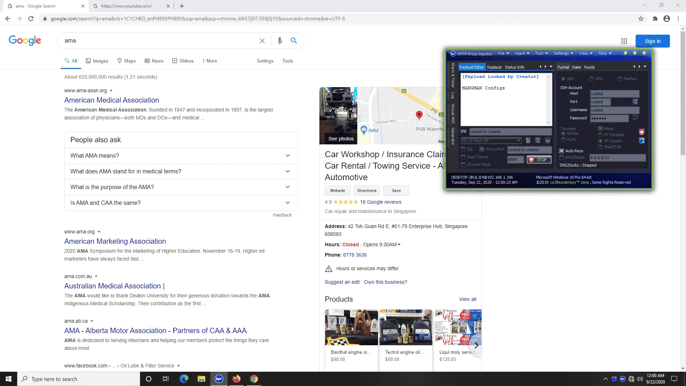Image resolution: width=686 pixels, height=386 pixels.
Task: Enable the DNS2Socks checkbox
Action: coord(562,157)
